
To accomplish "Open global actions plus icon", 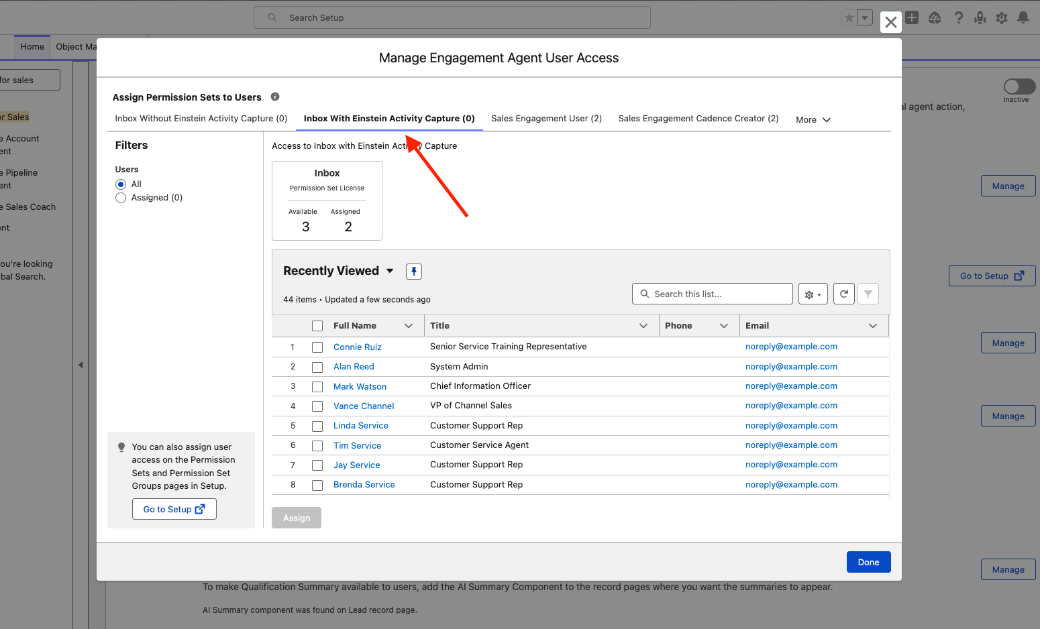I will coord(912,18).
